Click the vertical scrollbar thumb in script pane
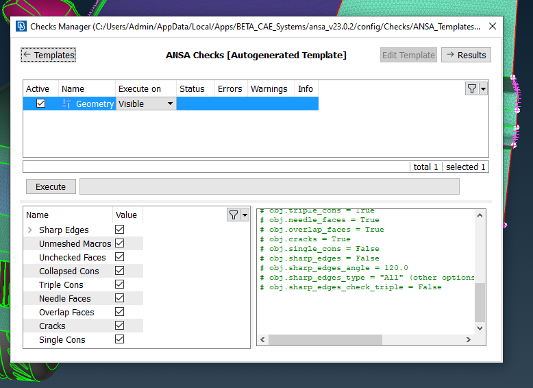 [480, 302]
